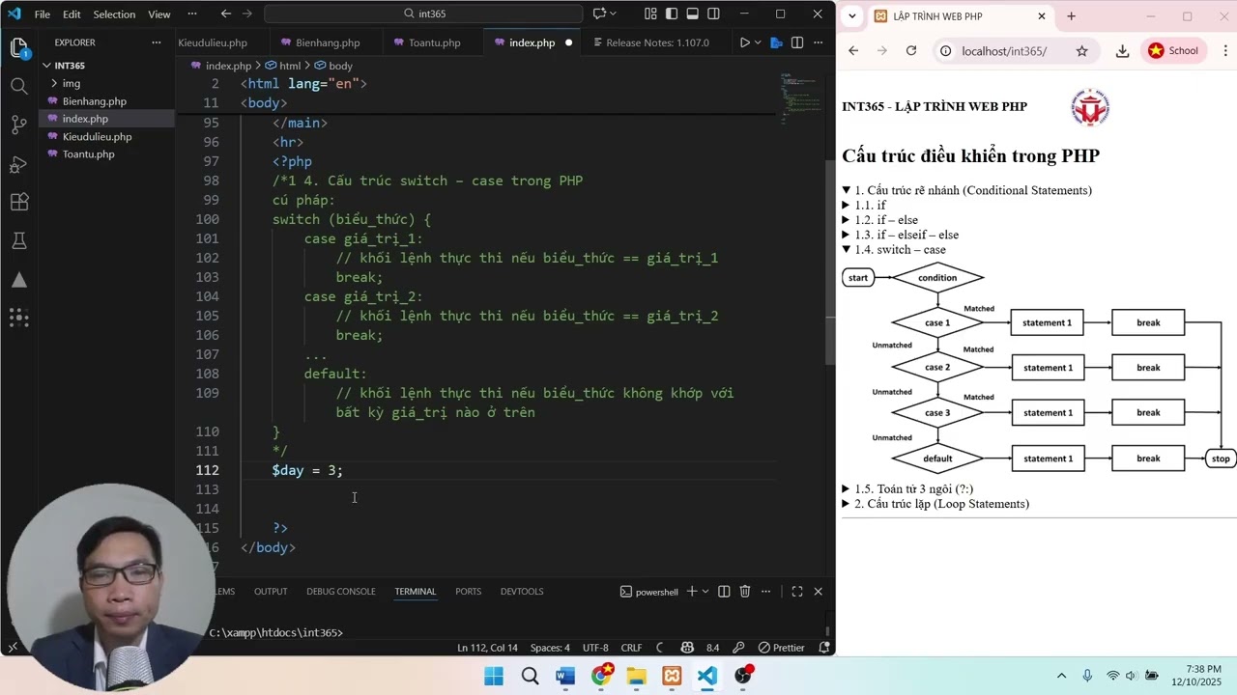
Task: Open the ellipsis overflow menu in menu bar
Action: click(191, 14)
